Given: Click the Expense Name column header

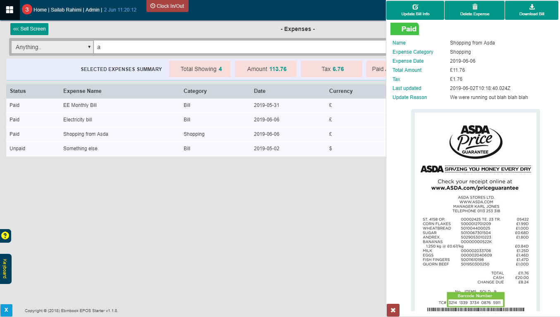Looking at the screenshot, I should coord(82,91).
